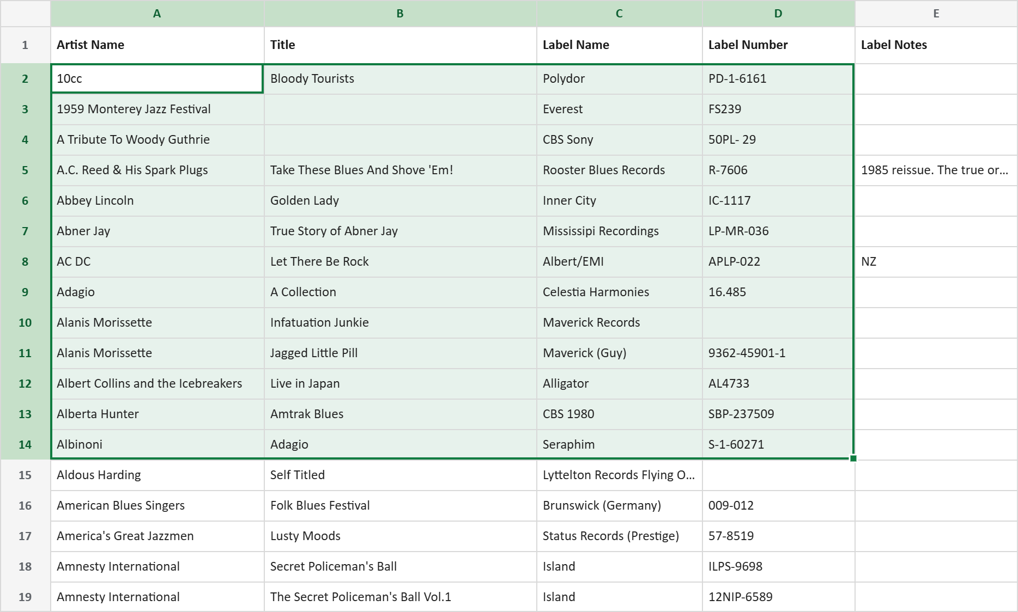Select column D header
This screenshot has height=612, width=1018.
[778, 14]
